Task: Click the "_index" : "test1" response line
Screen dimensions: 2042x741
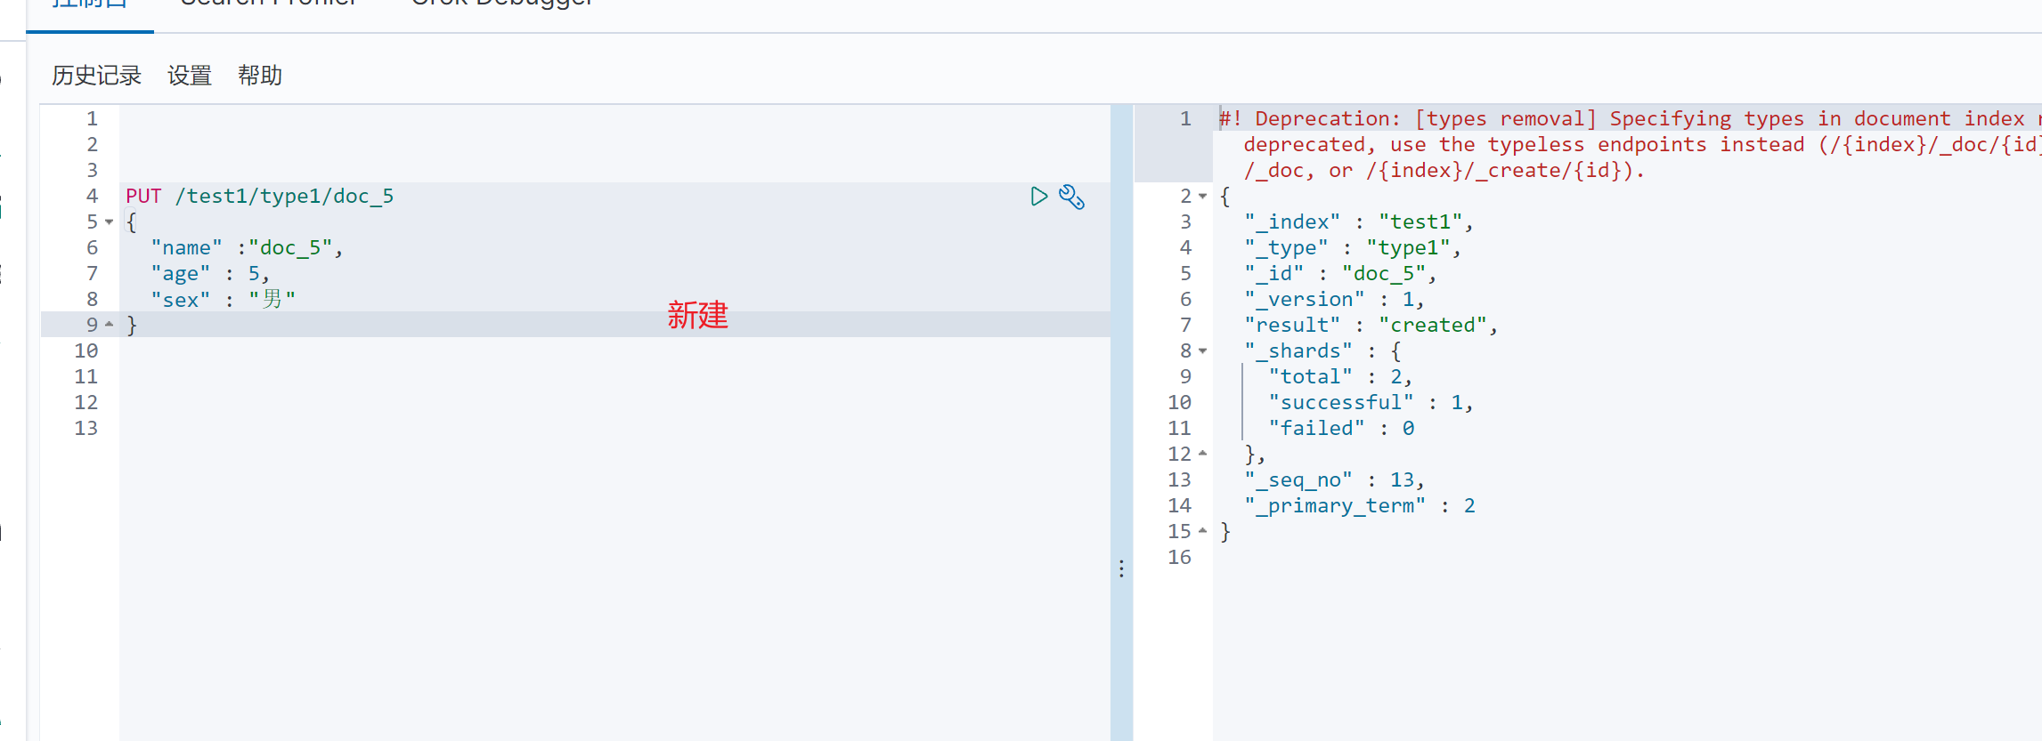Action: 1359,222
